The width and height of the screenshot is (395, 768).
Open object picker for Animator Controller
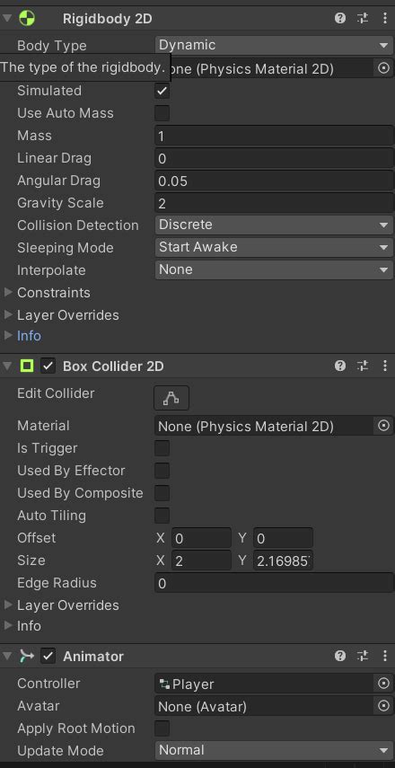coord(383,684)
